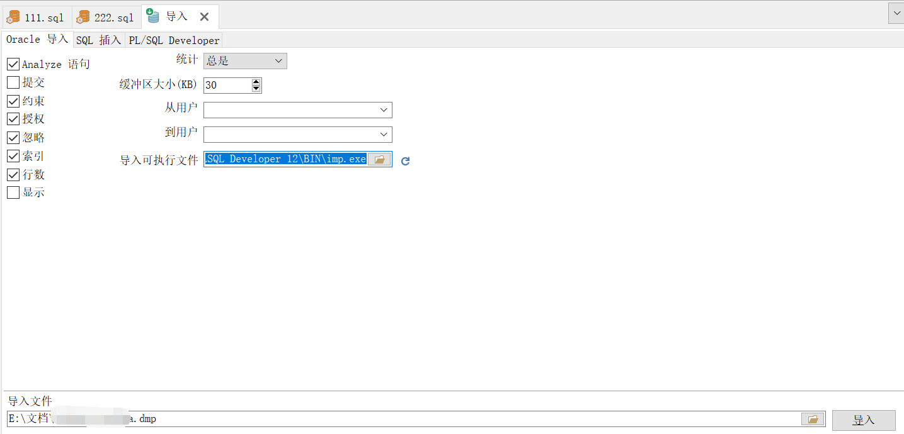Switch to the 222.sql tab

click(106, 18)
